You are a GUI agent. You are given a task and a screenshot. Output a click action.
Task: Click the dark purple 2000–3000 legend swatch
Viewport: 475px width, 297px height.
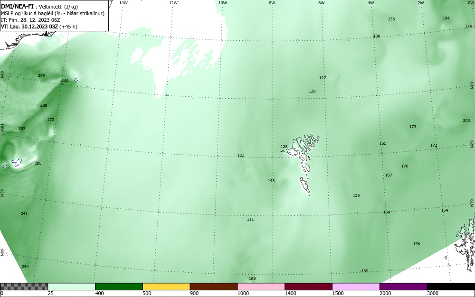point(403,287)
